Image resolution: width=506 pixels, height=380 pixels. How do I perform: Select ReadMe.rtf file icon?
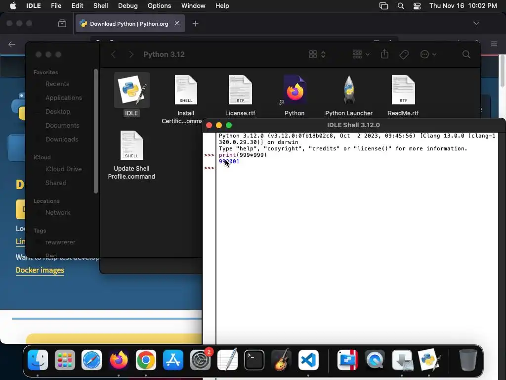(x=403, y=90)
